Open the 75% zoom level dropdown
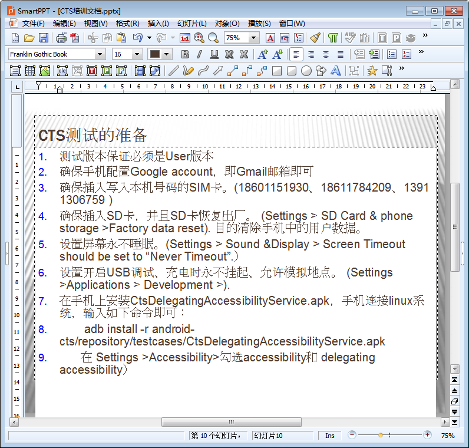469x448 pixels. tap(253, 38)
